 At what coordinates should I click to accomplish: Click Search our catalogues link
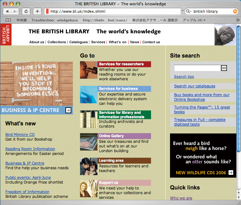pyautogui.click(x=194, y=86)
